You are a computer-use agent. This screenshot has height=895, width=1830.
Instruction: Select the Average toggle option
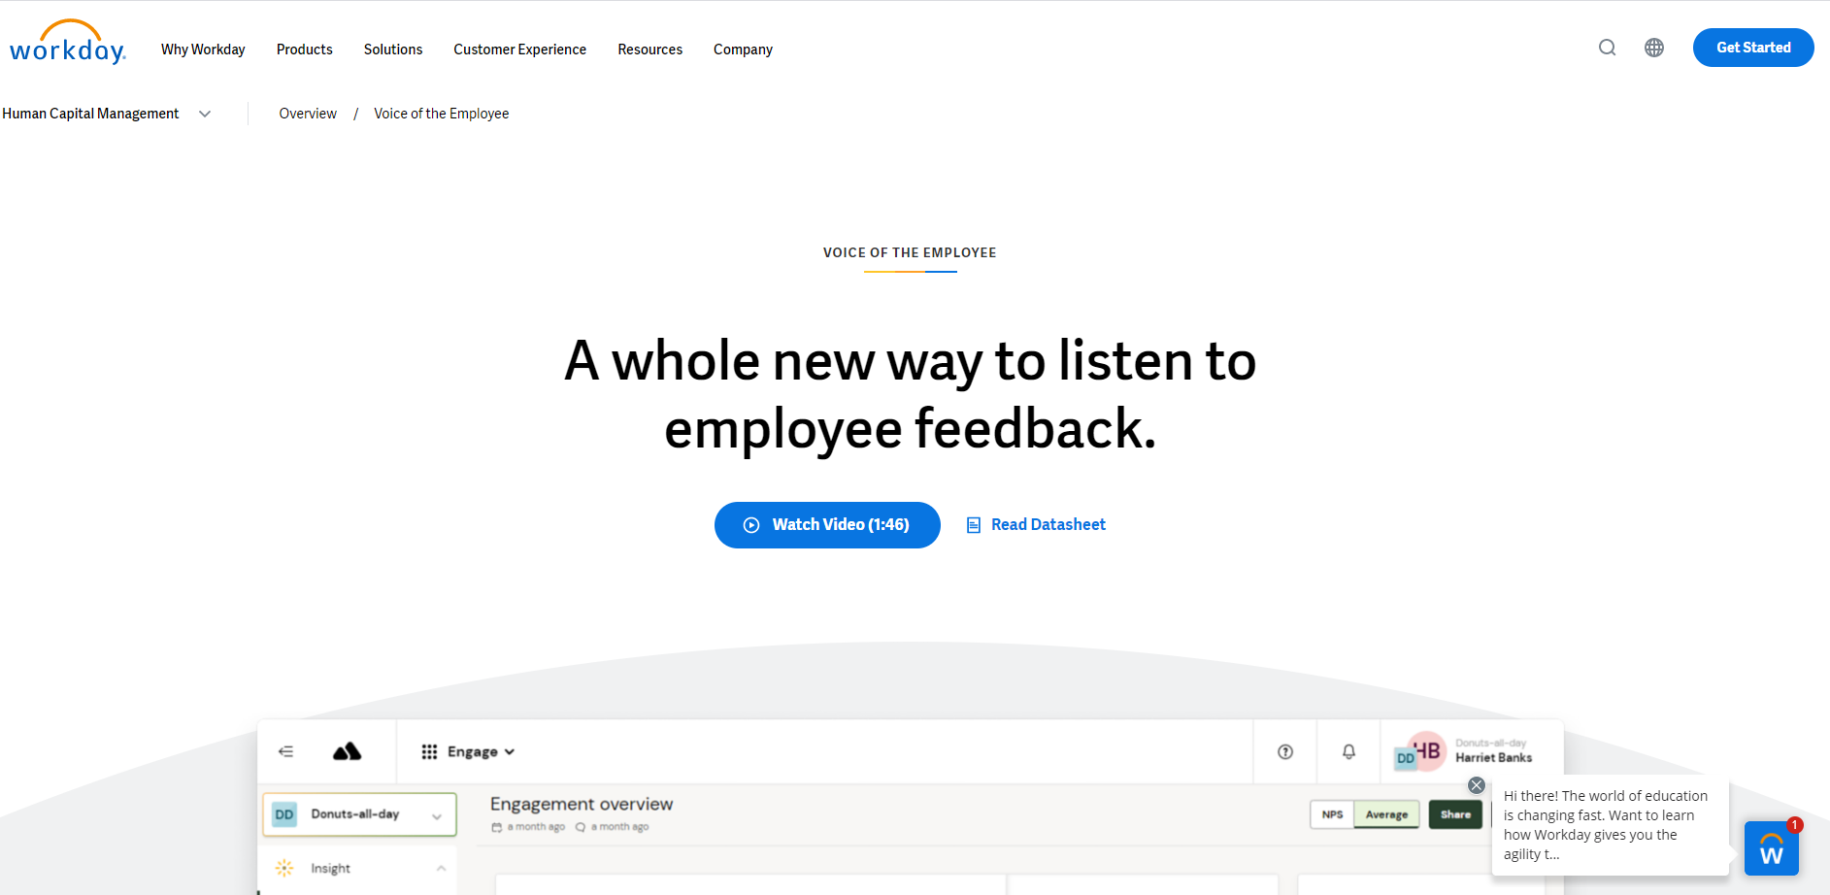click(x=1386, y=814)
